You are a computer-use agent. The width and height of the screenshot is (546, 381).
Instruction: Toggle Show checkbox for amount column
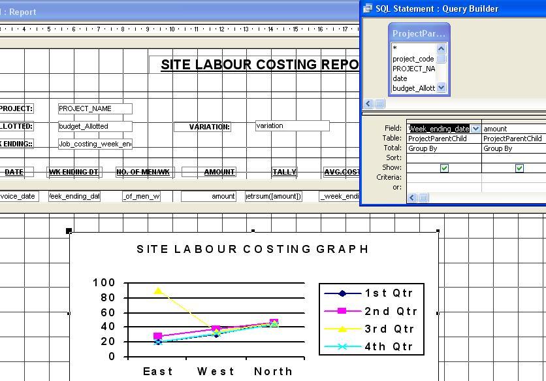click(x=519, y=169)
